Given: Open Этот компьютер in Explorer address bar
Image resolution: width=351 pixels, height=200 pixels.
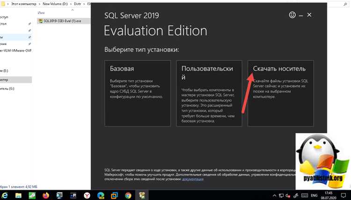Looking at the screenshot, I should click(23, 4).
